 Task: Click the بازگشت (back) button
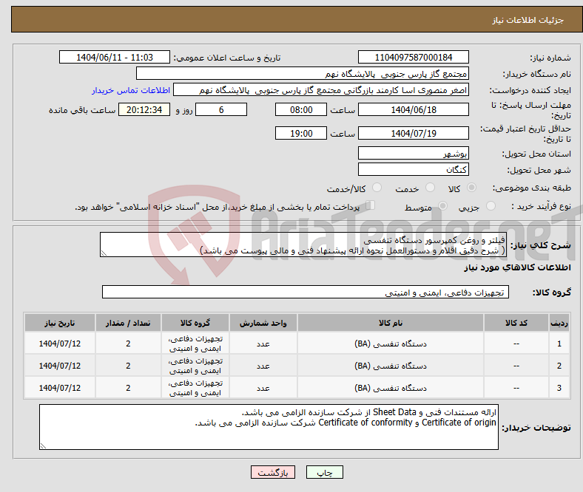(273, 473)
